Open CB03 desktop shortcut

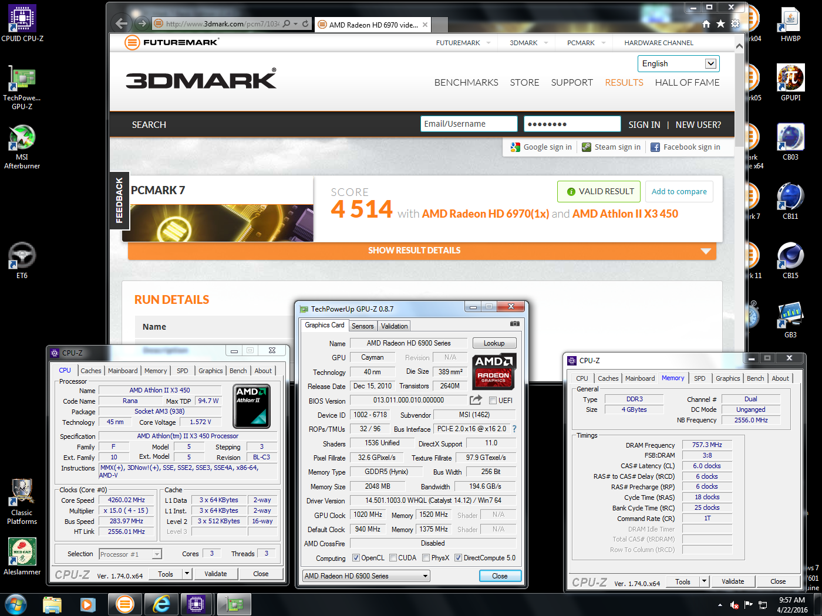click(x=790, y=142)
